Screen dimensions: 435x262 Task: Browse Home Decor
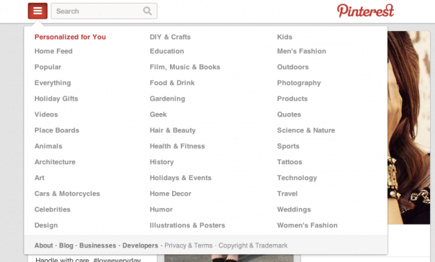(x=171, y=194)
